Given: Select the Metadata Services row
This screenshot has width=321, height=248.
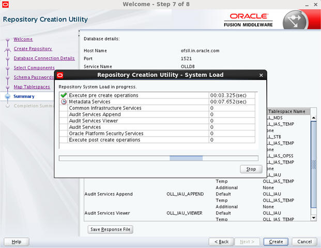Looking at the screenshot, I should 157,102.
